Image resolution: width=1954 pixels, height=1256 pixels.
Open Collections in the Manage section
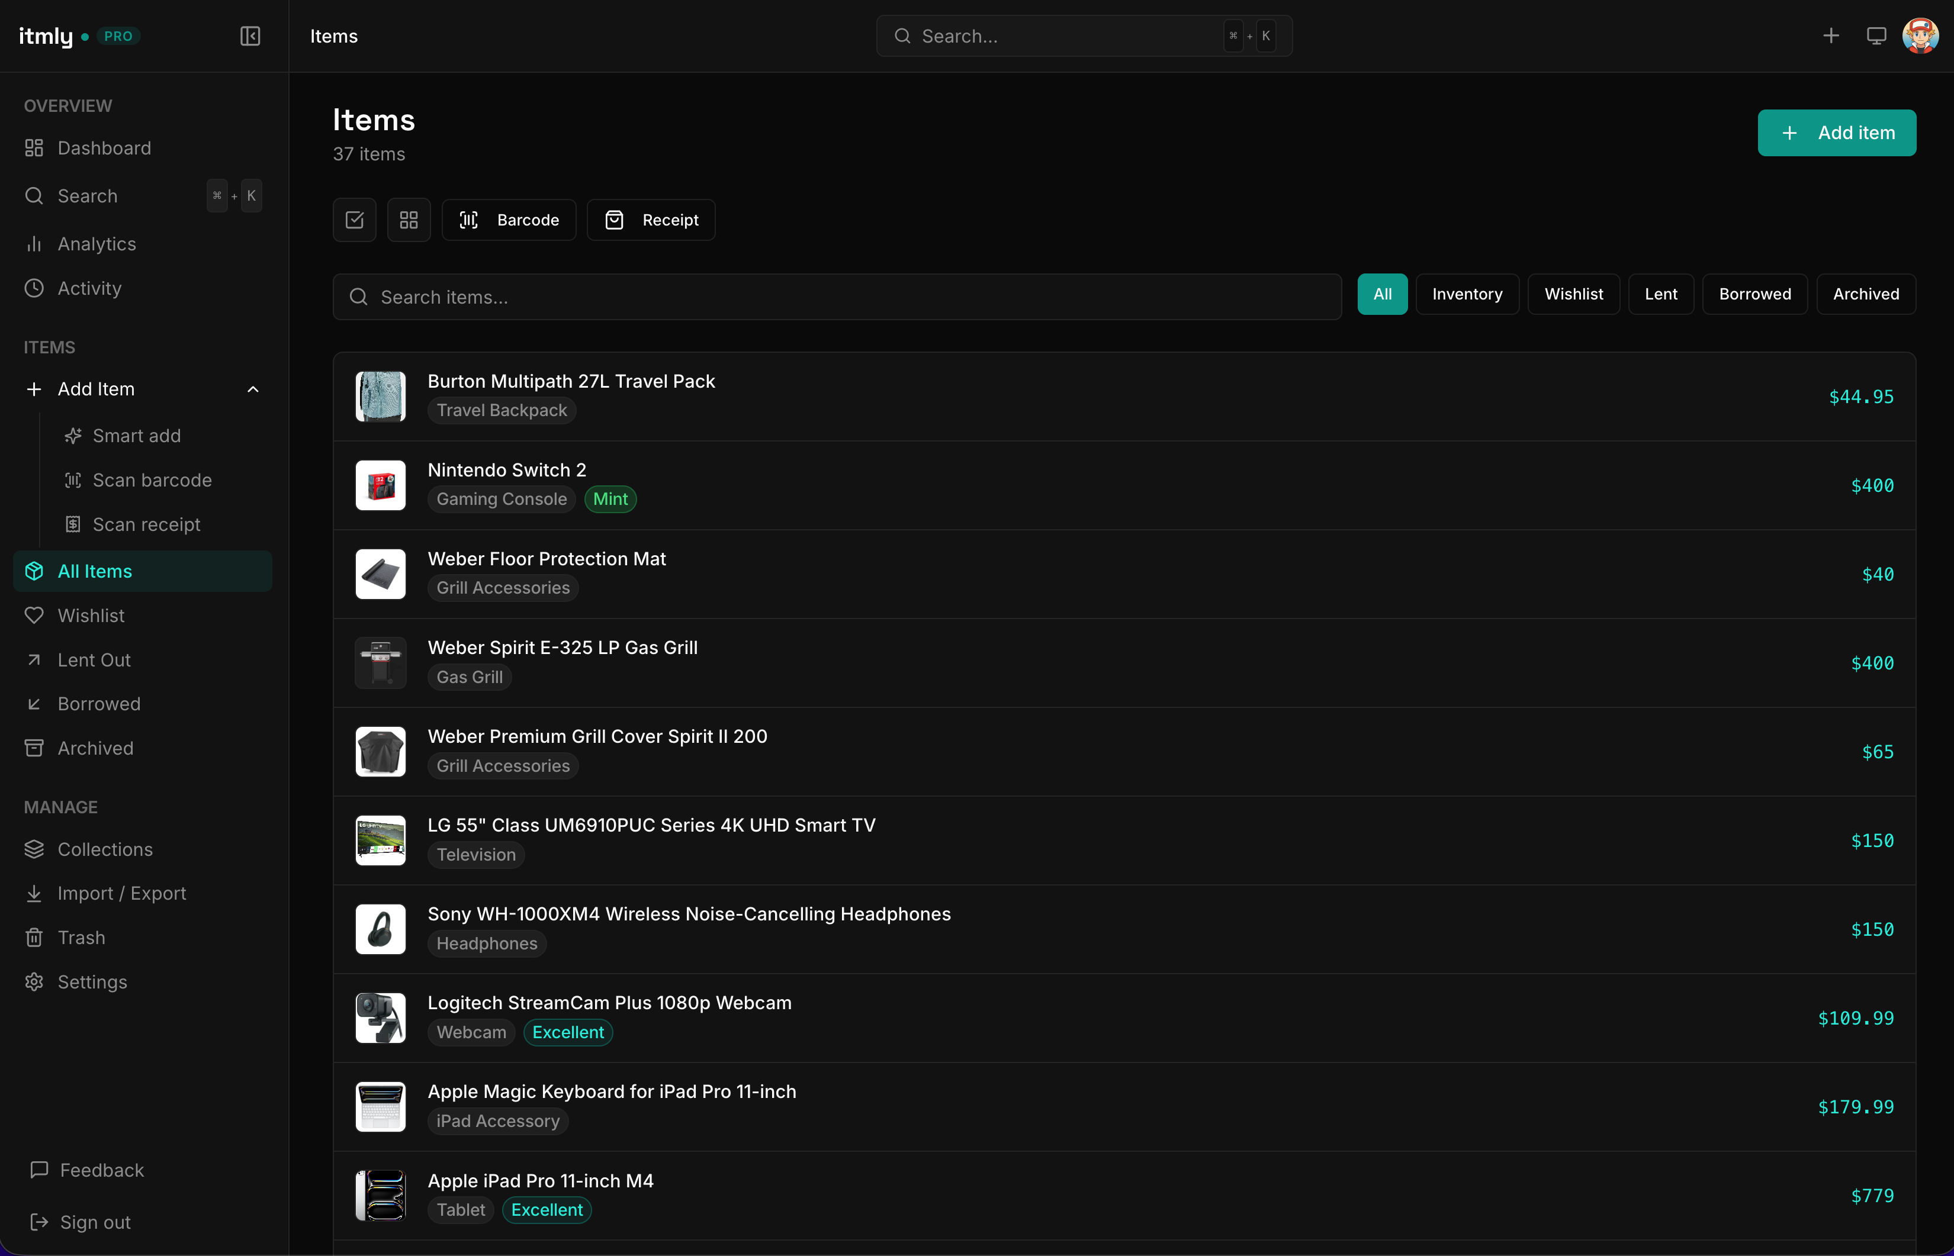[x=104, y=849]
